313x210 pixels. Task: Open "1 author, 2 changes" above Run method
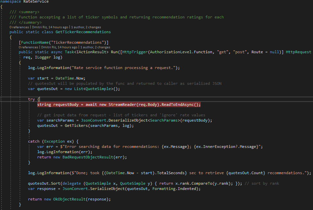coord(95,47)
